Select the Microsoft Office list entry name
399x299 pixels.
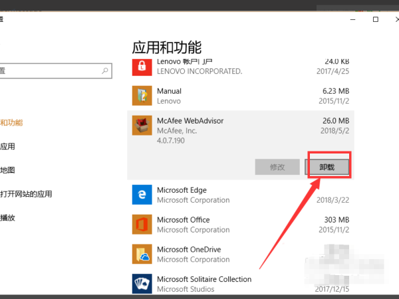(x=184, y=220)
